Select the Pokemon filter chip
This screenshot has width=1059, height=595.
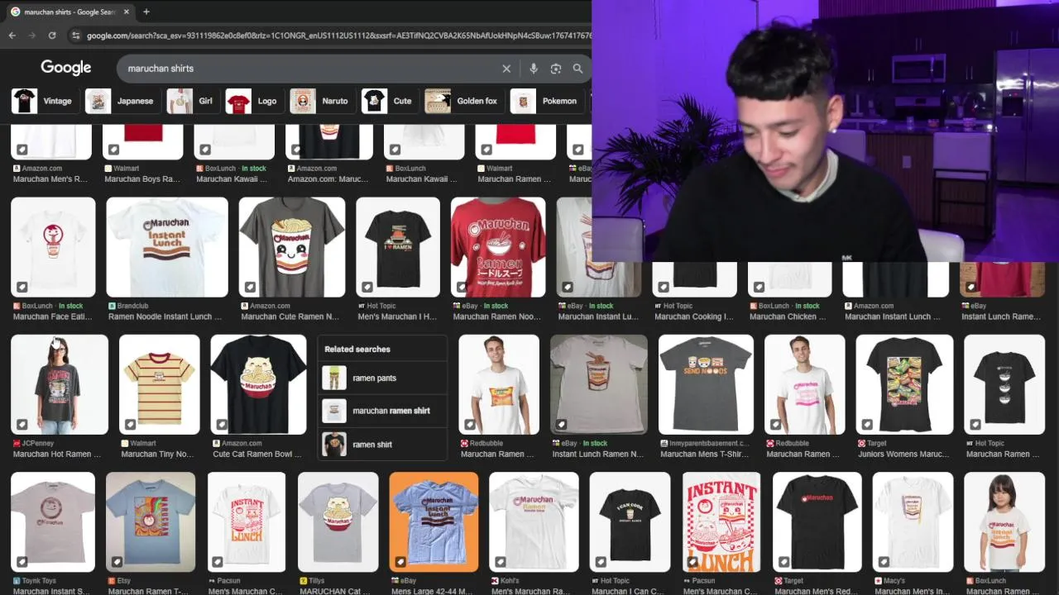tap(545, 101)
